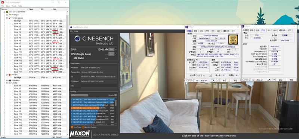Toggle the CPU (Single Core) test checkbox
299x139 pixels.
click(x=116, y=54)
